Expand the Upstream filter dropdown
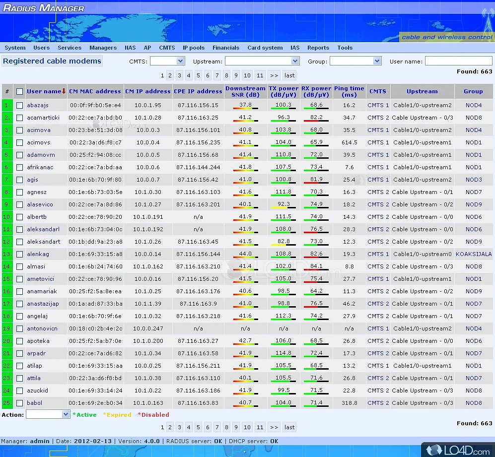495x457 pixels. (262, 61)
